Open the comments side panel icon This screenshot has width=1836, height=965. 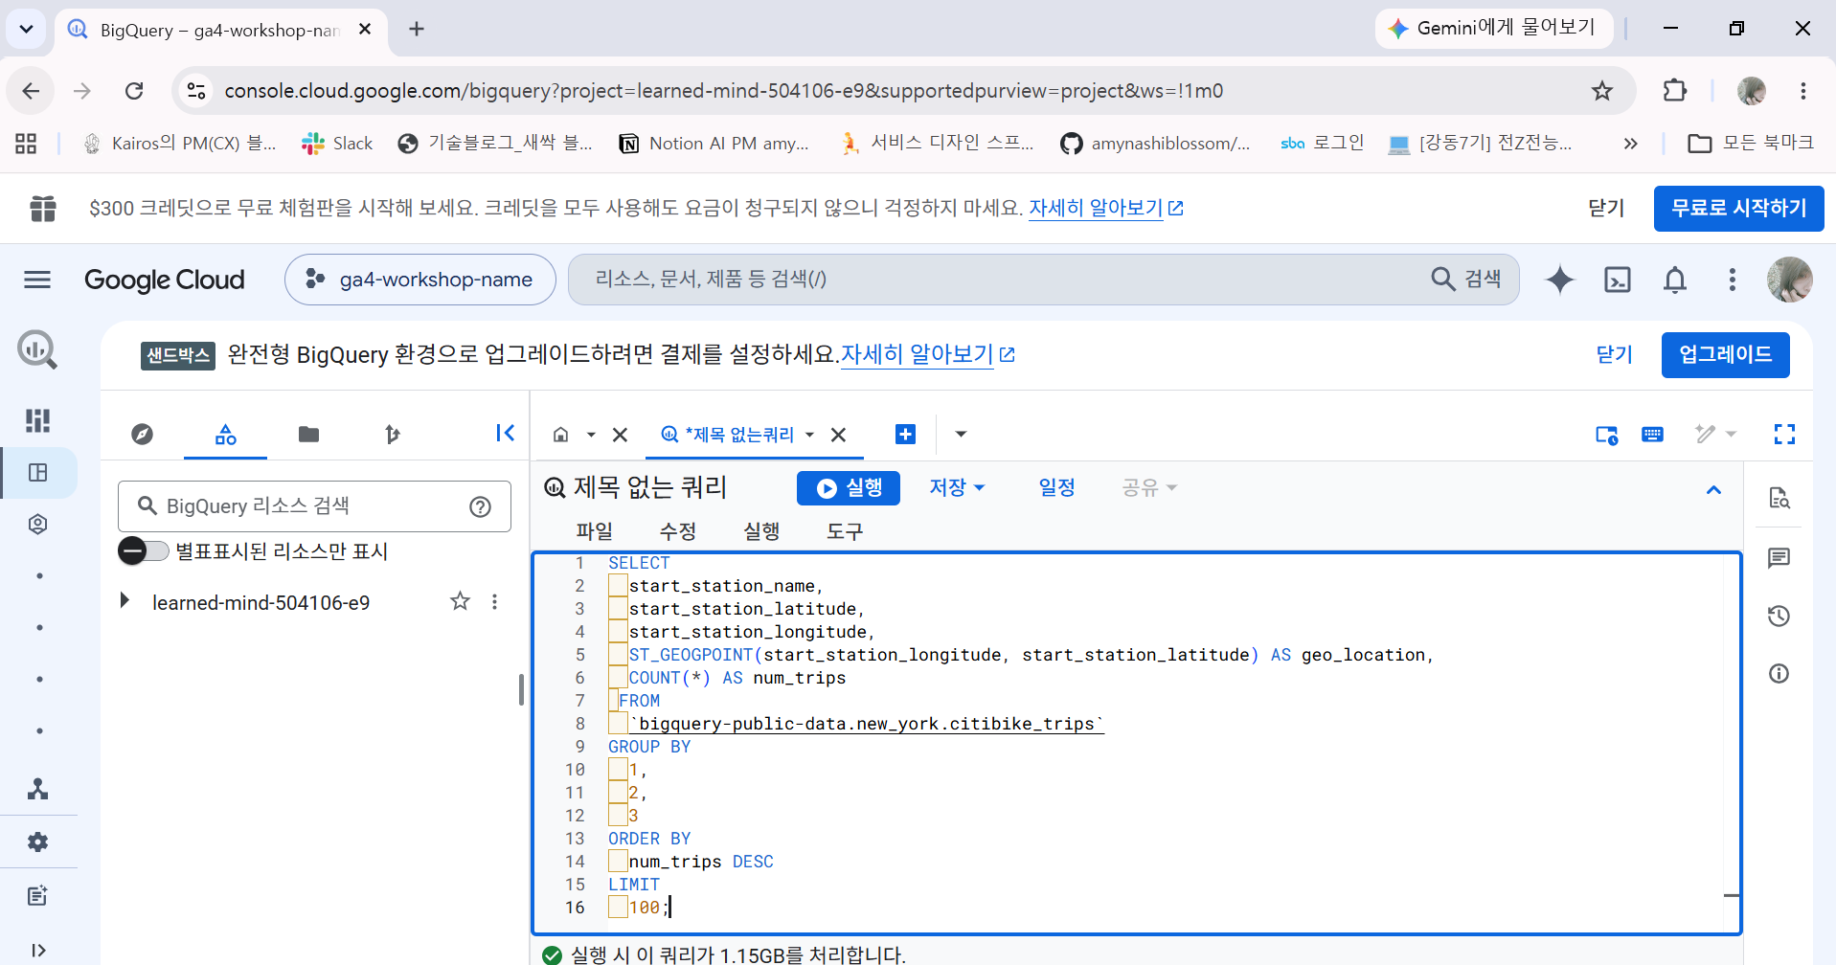[1779, 558]
